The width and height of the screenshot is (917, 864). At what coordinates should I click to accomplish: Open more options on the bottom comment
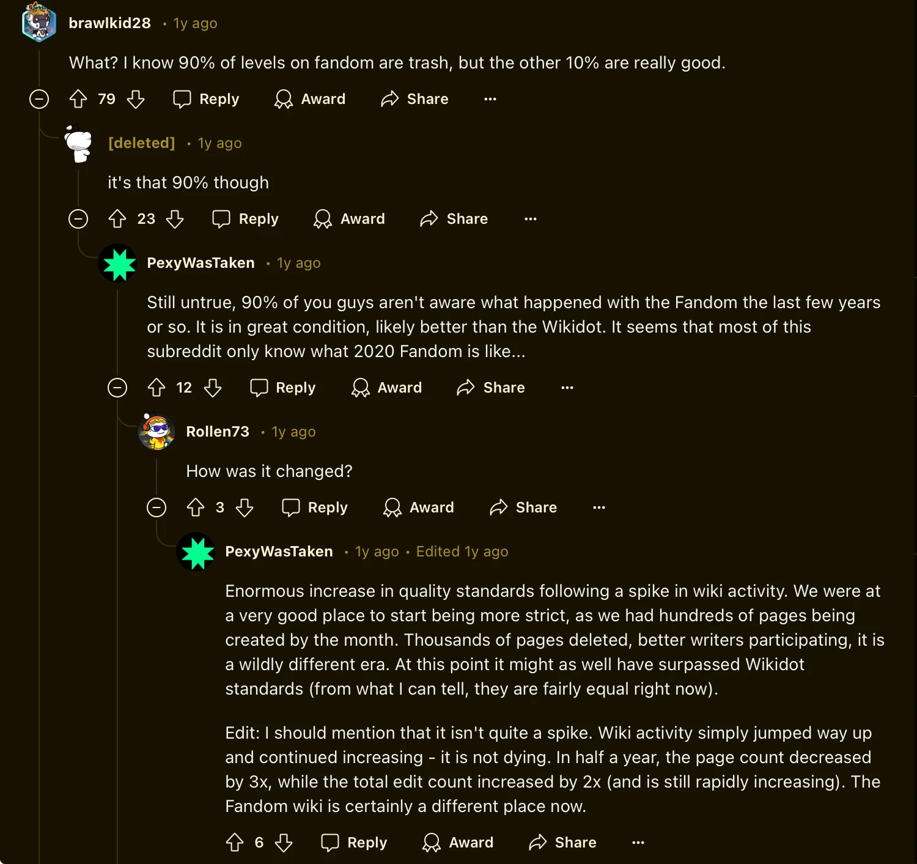638,843
